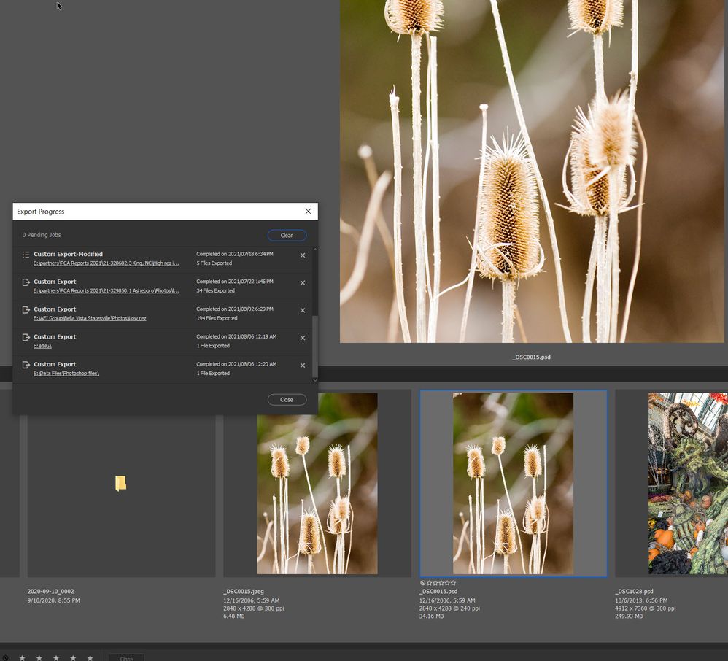The image size is (728, 661).
Task: Click the Custom Export-Modified list icon
Action: click(26, 255)
